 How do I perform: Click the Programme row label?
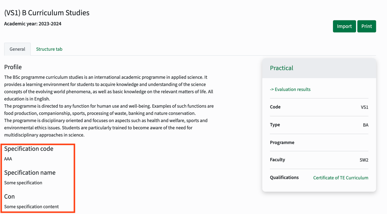282,143
